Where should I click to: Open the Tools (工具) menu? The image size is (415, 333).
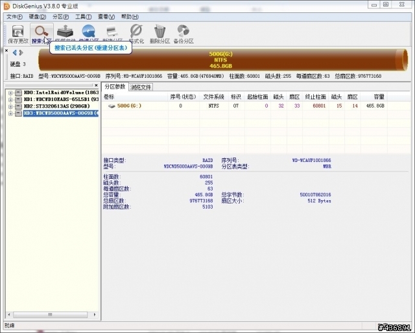84,17
